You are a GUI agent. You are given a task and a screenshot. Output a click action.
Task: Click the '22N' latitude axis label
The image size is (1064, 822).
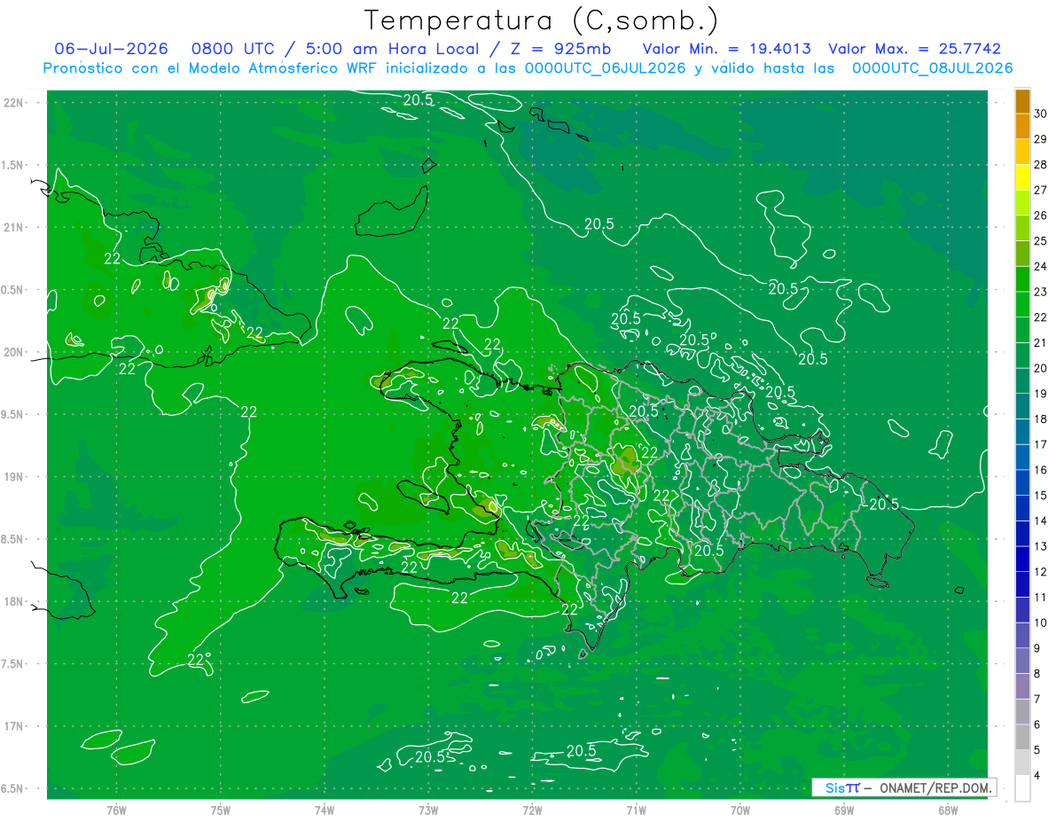pos(13,103)
